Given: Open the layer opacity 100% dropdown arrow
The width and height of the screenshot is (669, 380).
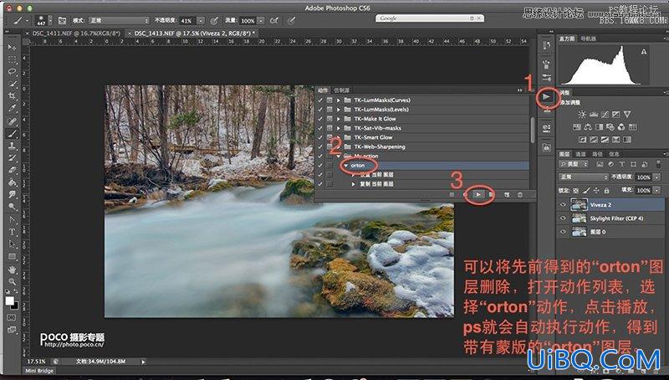Looking at the screenshot, I should coord(656,177).
